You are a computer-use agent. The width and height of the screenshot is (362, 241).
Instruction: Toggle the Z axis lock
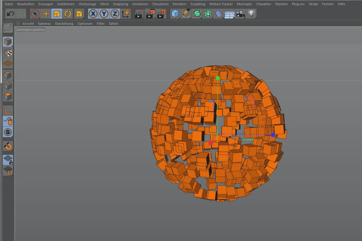pyautogui.click(x=115, y=14)
